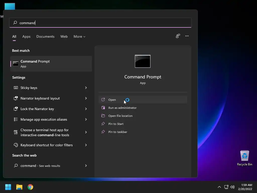Image resolution: width=257 pixels, height=193 pixels.
Task: Click the Pin to taskbar pin icon
Action: coord(103,132)
